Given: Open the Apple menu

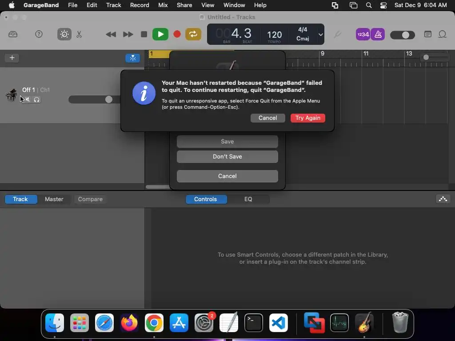Looking at the screenshot, I should [12, 5].
